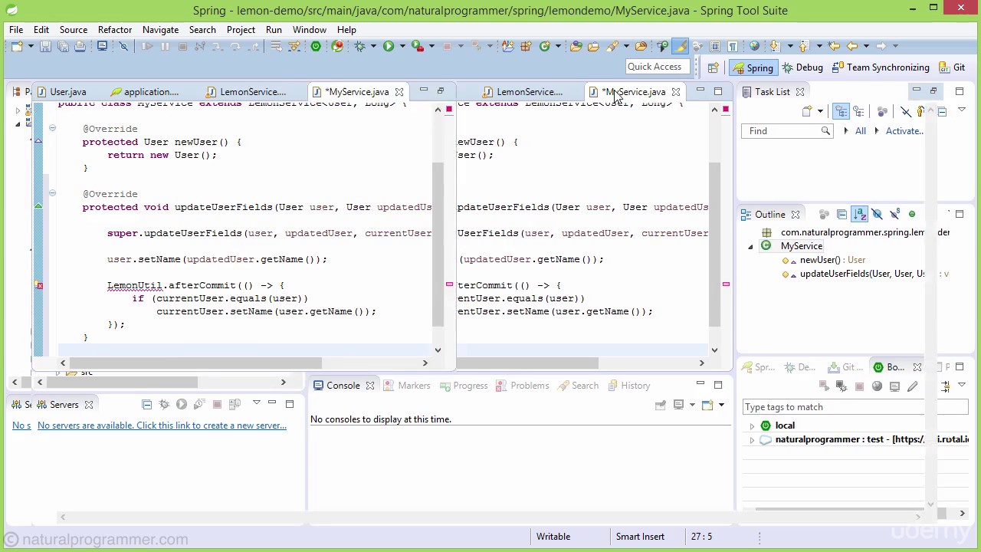Click the green Spring Boot dashboard power icon

(x=316, y=47)
